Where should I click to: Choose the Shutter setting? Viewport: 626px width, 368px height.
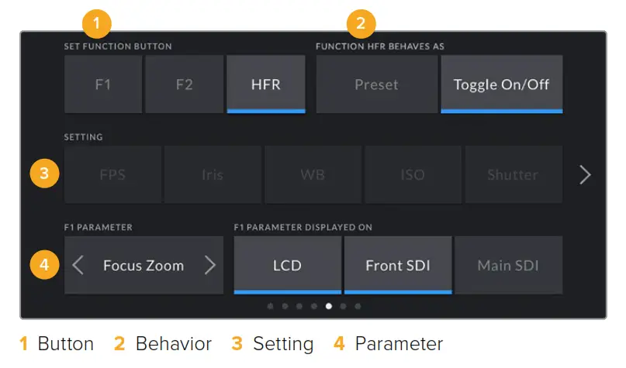[x=513, y=174]
